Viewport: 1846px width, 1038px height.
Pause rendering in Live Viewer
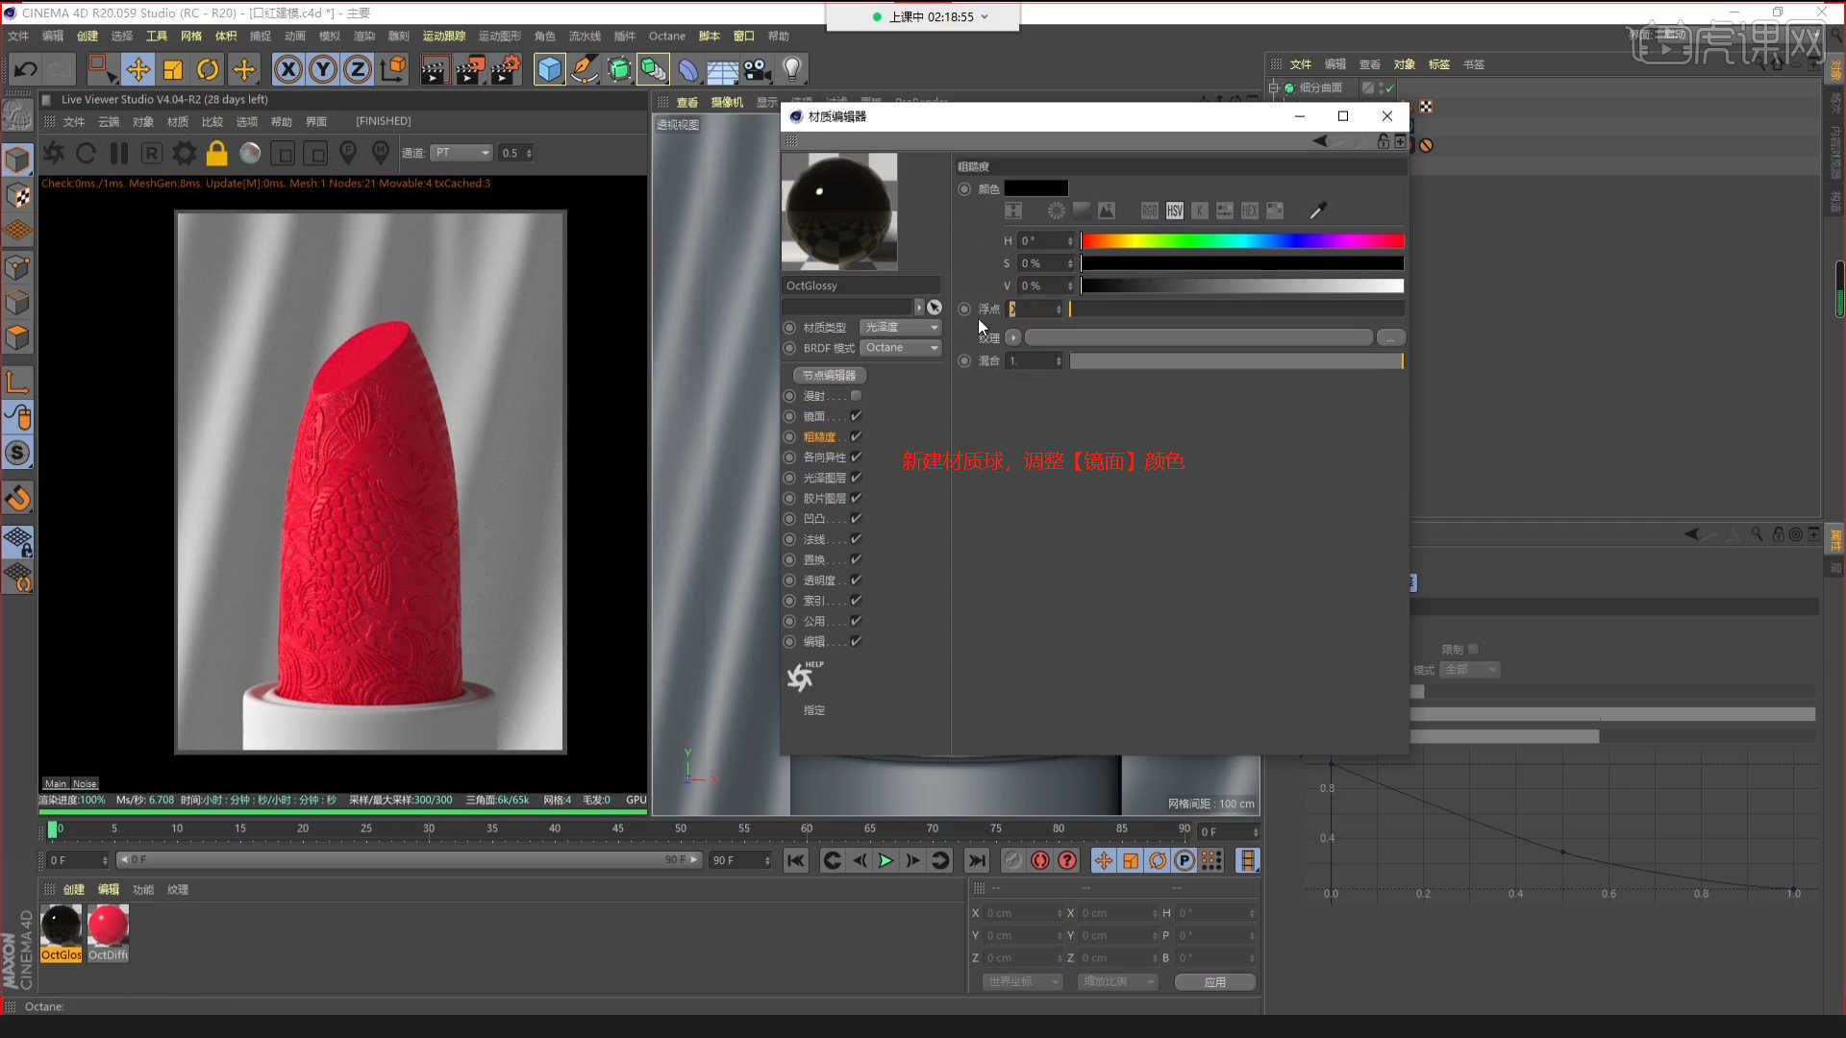point(118,153)
